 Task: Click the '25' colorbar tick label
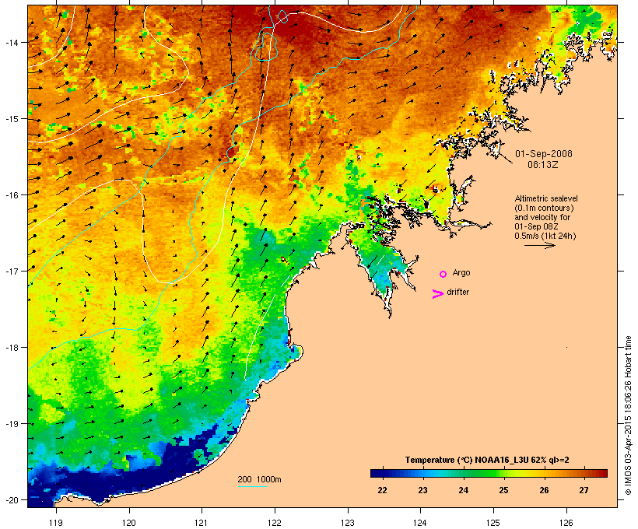[x=503, y=490]
